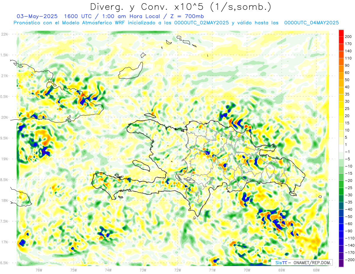Viewport: 355px width, 274px height.
Task: Click the bright red top colorbar segment
Action: [x=341, y=33]
